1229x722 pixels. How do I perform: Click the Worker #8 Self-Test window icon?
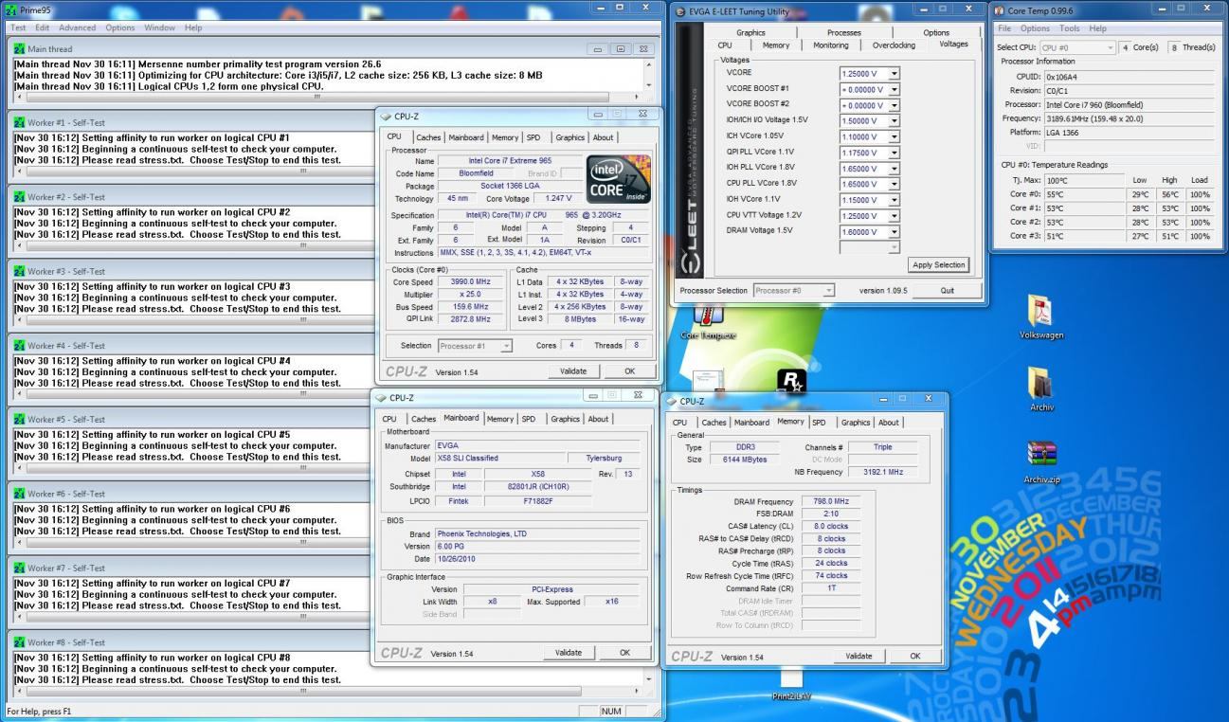[x=20, y=642]
